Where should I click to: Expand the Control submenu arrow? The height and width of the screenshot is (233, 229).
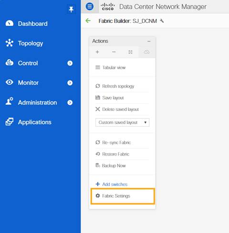pyautogui.click(x=70, y=63)
